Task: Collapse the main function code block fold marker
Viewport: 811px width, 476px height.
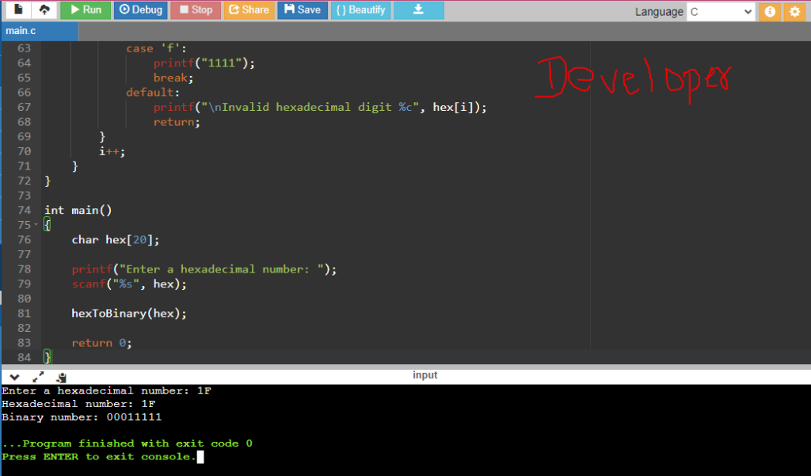Action: pos(34,224)
